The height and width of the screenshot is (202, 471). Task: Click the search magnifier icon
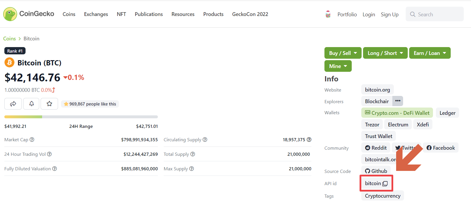[413, 14]
